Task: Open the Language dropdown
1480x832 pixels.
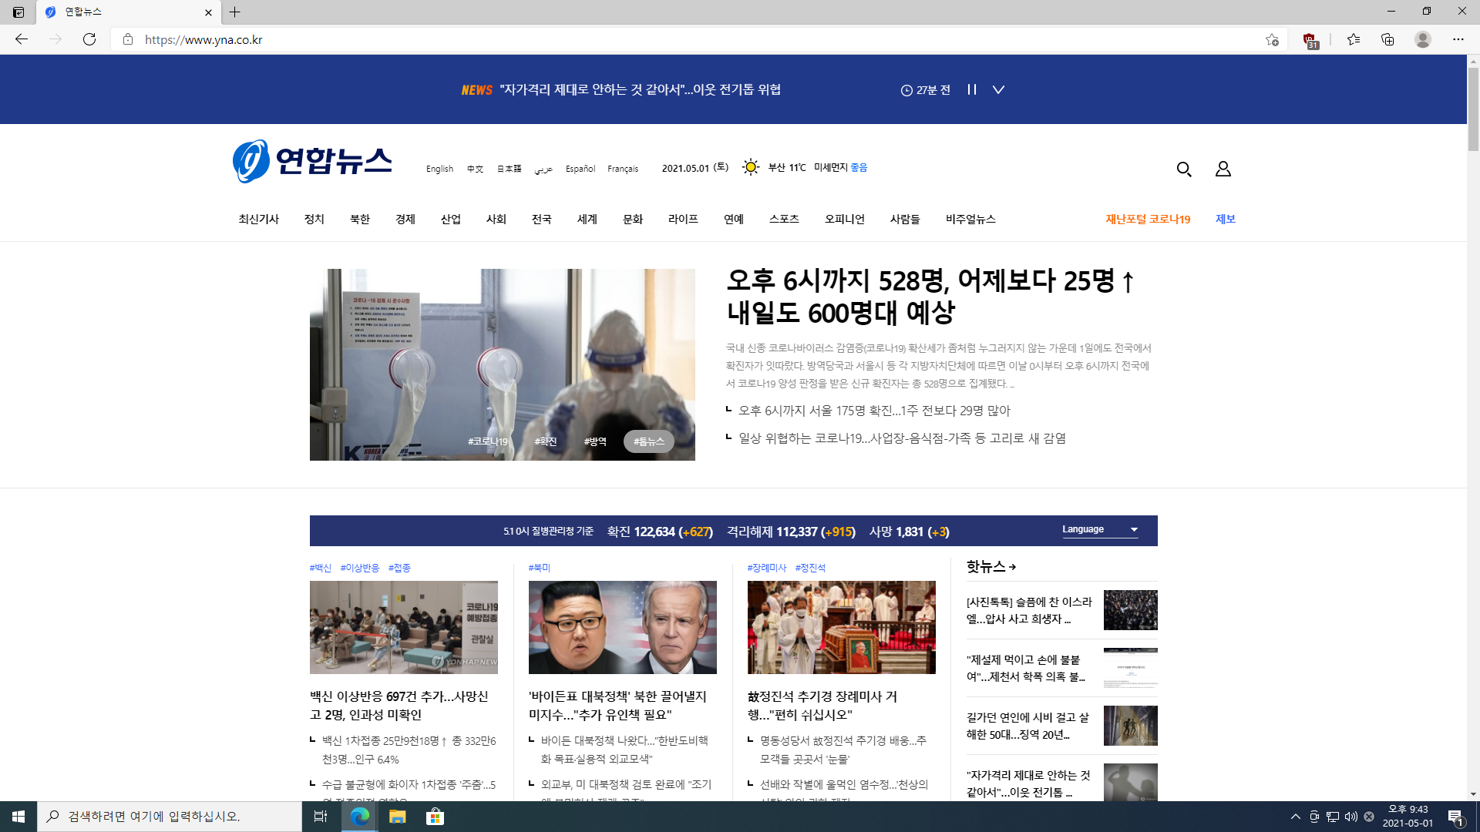Action: (1100, 530)
